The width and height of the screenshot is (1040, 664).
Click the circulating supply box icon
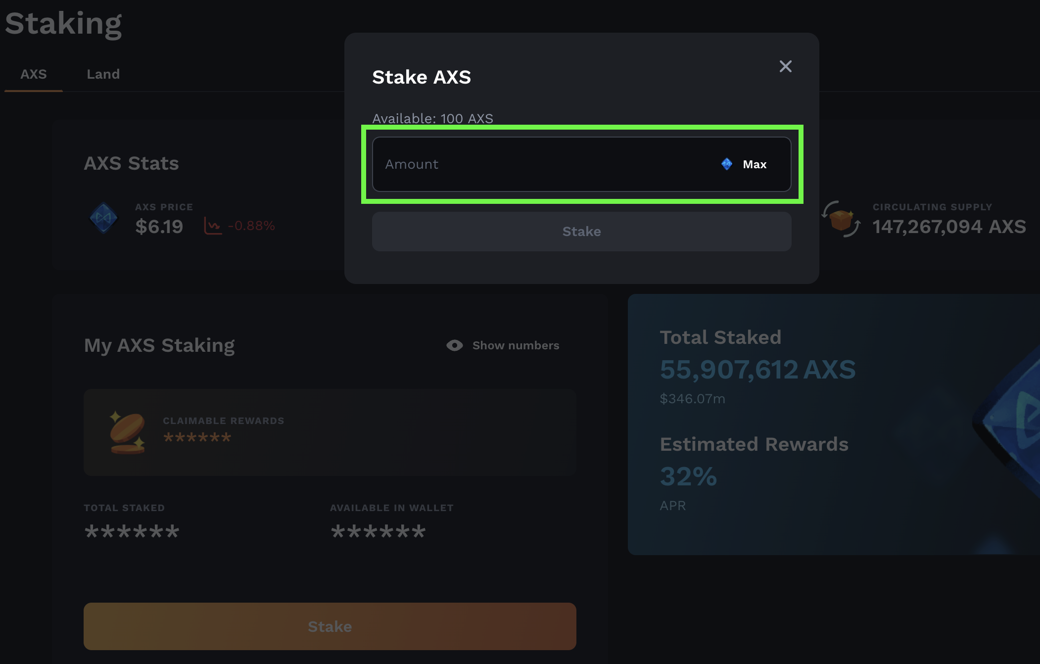[842, 219]
